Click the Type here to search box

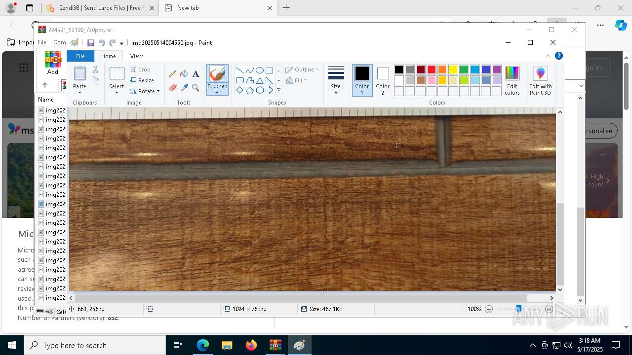(95, 345)
